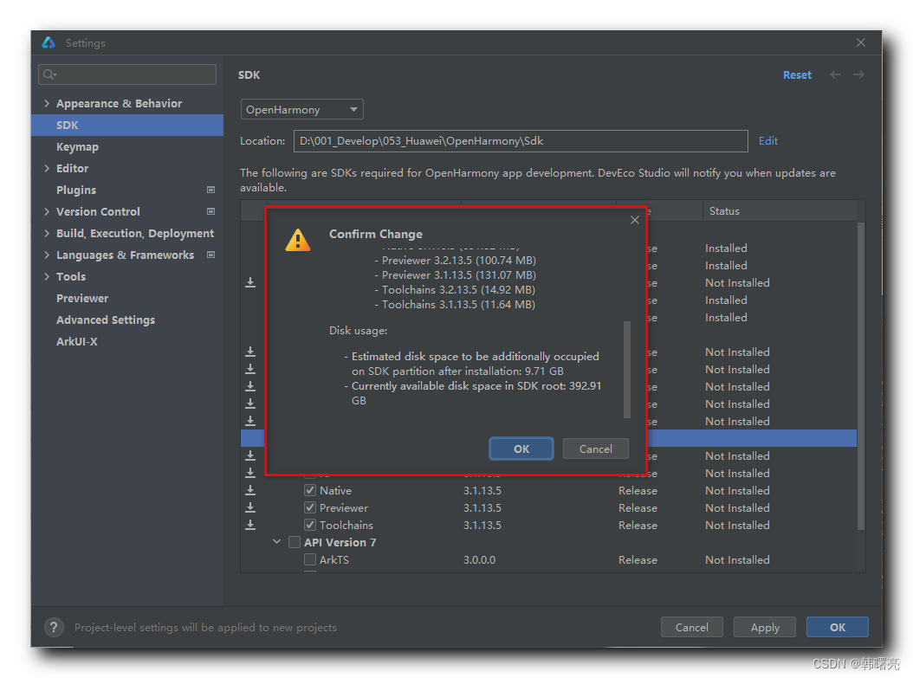Screen dimensions: 913x678
Task: Uncheck the Toolchains 3.1.13.5 checkbox
Action: point(310,525)
